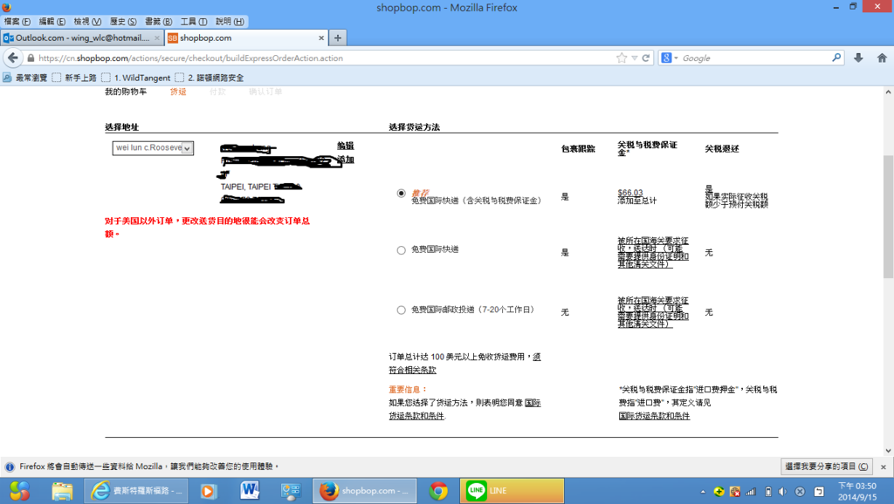The height and width of the screenshot is (504, 894).
Task: Click the yellow-green security tray icon
Action: coord(719,492)
